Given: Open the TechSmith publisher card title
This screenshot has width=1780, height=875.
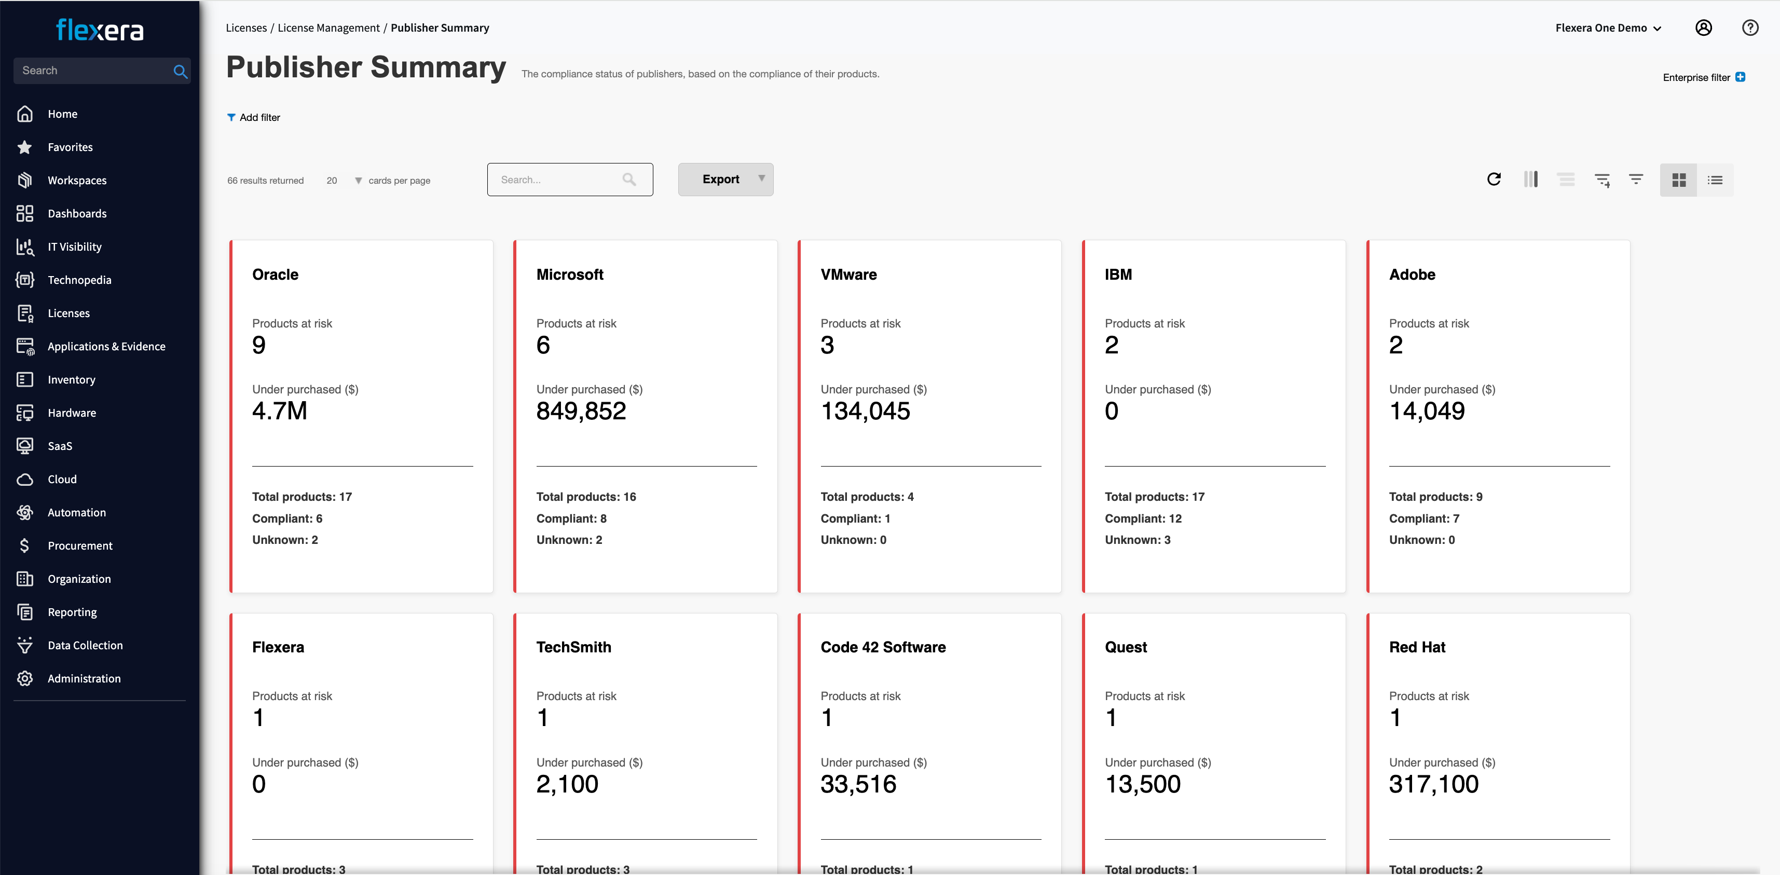Looking at the screenshot, I should tap(573, 647).
